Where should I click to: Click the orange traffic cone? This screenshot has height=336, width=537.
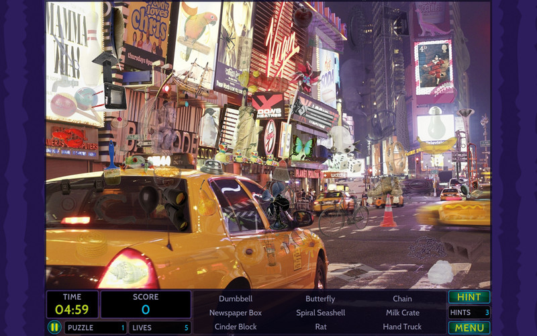pyautogui.click(x=388, y=211)
